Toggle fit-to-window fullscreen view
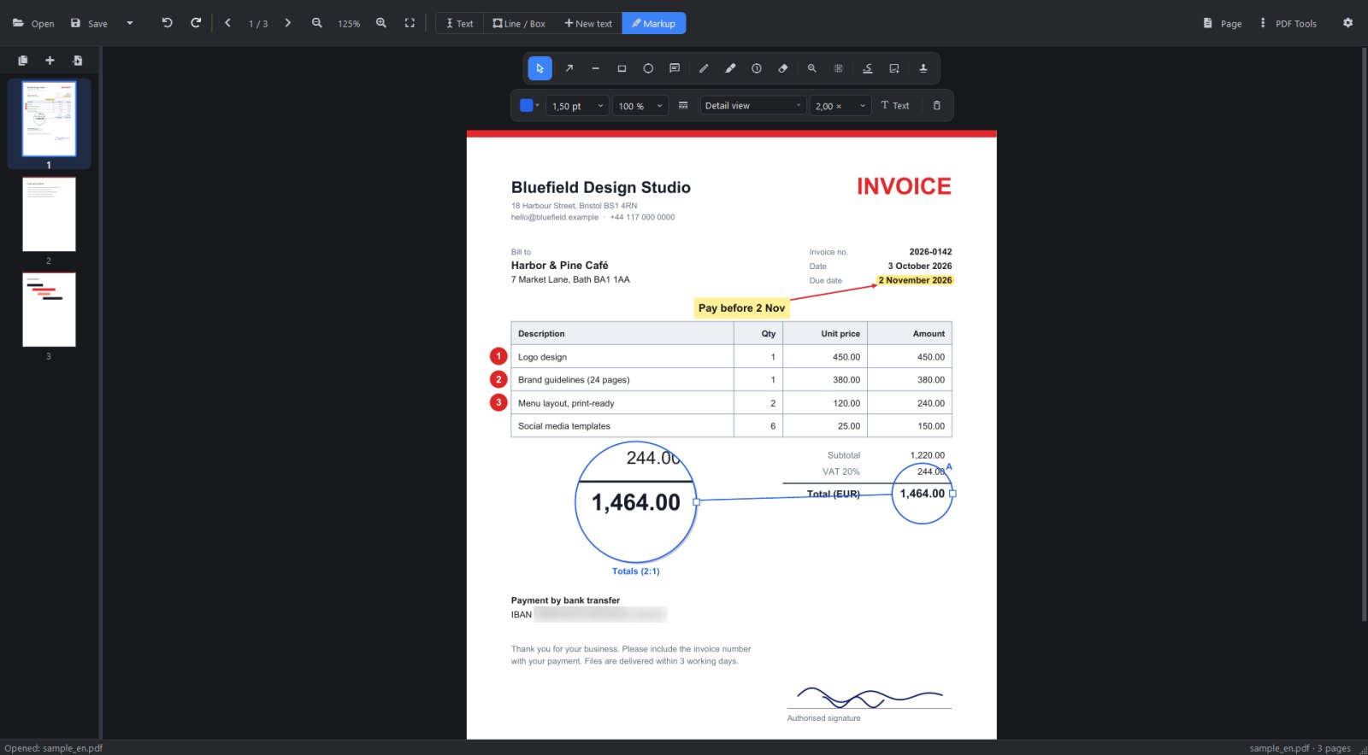This screenshot has width=1368, height=755. [410, 23]
